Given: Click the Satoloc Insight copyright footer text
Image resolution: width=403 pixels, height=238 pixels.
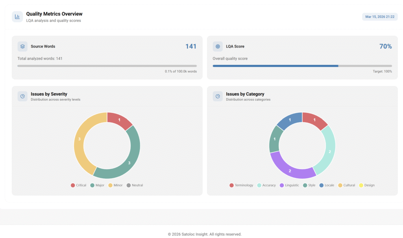Looking at the screenshot, I should pos(204,234).
